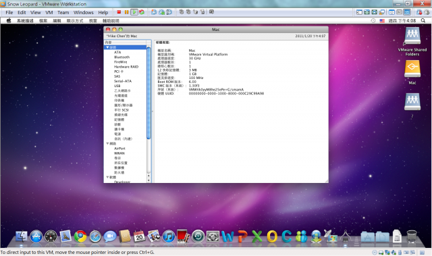Open the VMware File menu
The width and height of the screenshot is (432, 256).
pyautogui.click(x=9, y=12)
